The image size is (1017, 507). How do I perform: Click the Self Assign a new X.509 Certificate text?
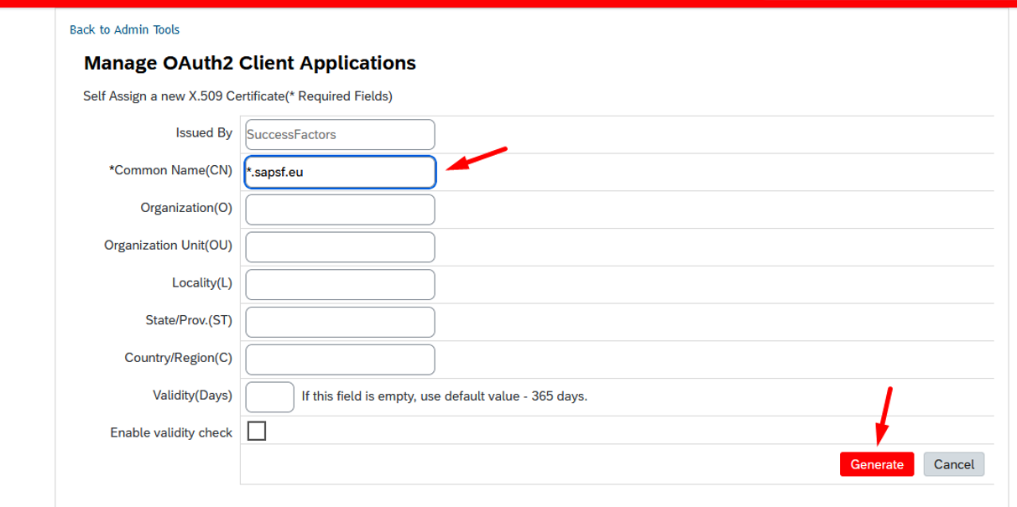click(x=237, y=96)
